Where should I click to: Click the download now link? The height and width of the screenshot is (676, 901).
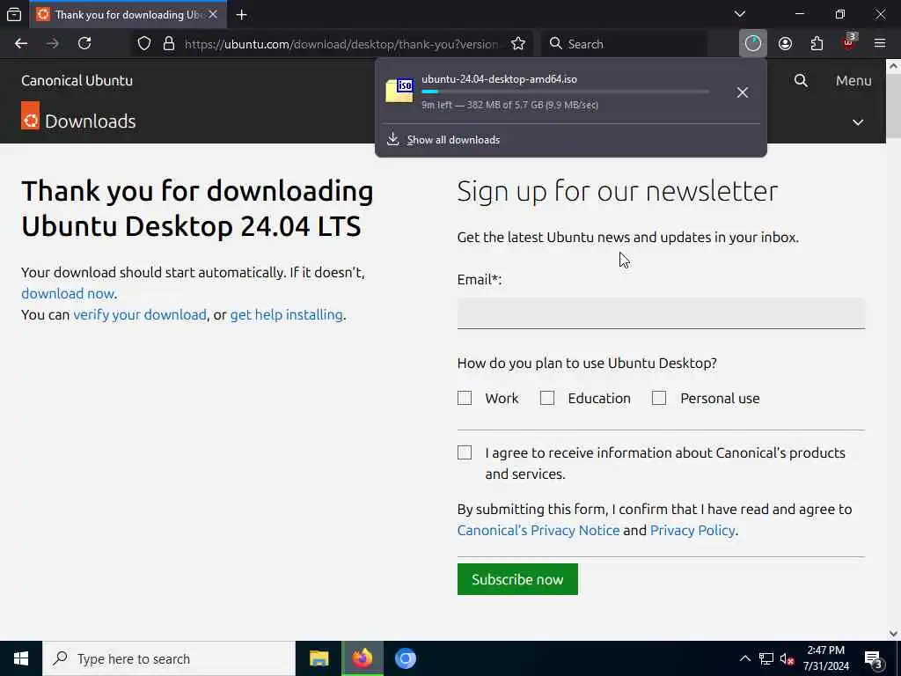pos(68,293)
